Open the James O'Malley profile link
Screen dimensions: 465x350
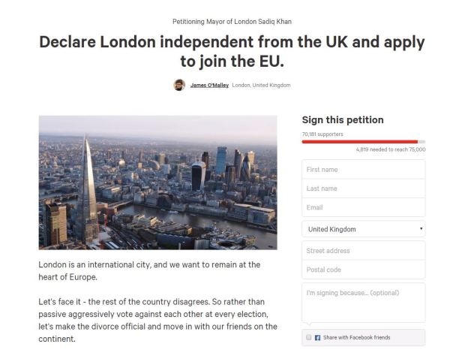click(x=208, y=86)
